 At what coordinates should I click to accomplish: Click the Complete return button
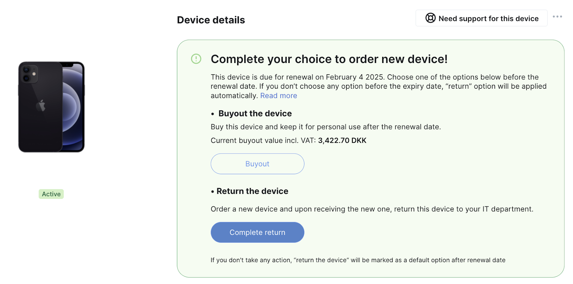point(257,232)
